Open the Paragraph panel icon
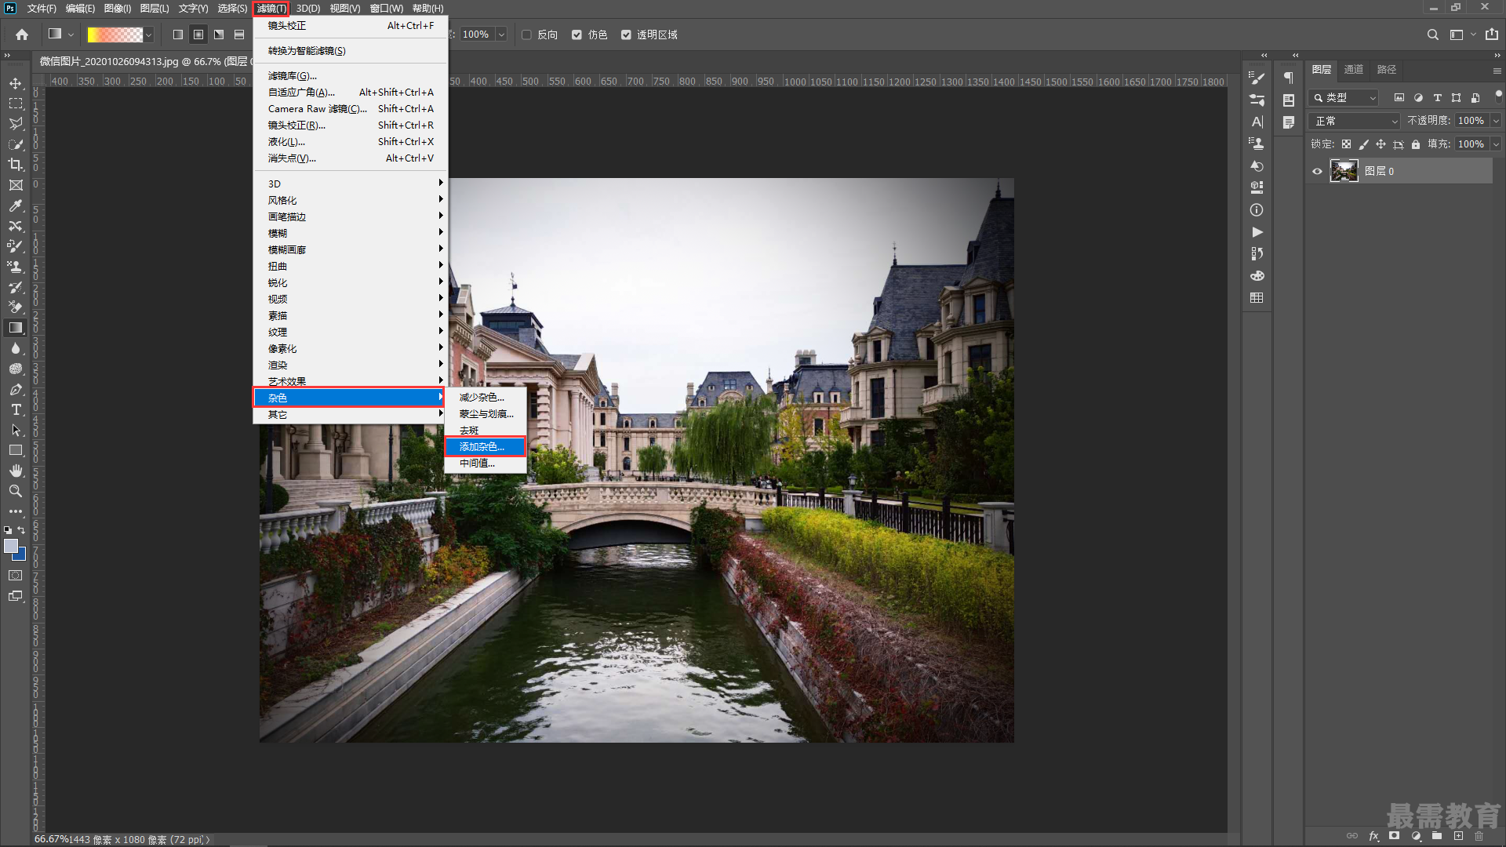Image resolution: width=1506 pixels, height=847 pixels. (1289, 78)
